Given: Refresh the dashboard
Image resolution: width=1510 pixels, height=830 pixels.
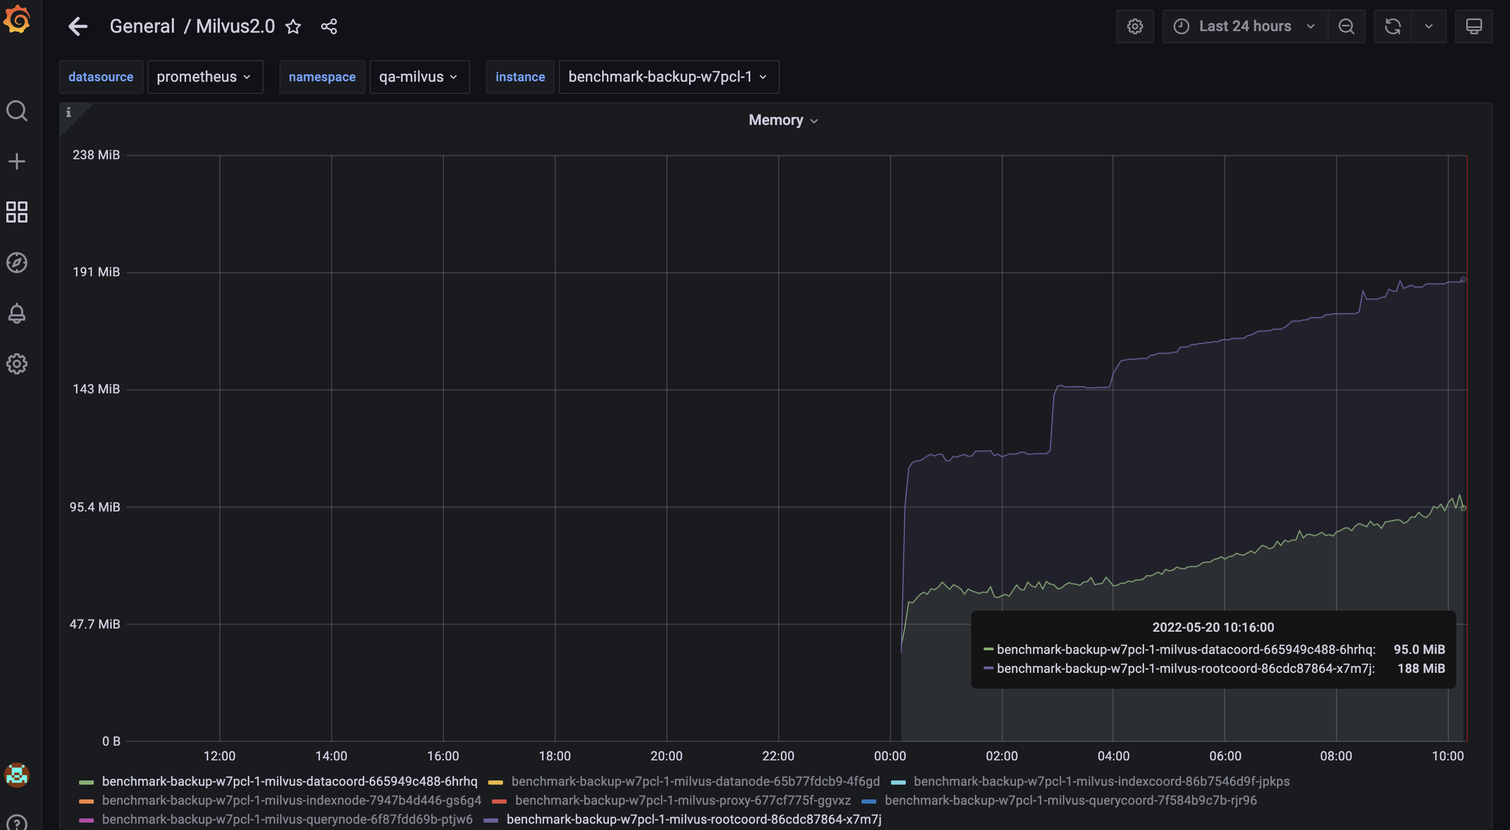Looking at the screenshot, I should [x=1393, y=26].
